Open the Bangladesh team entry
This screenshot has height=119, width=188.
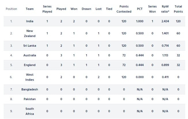30,89
